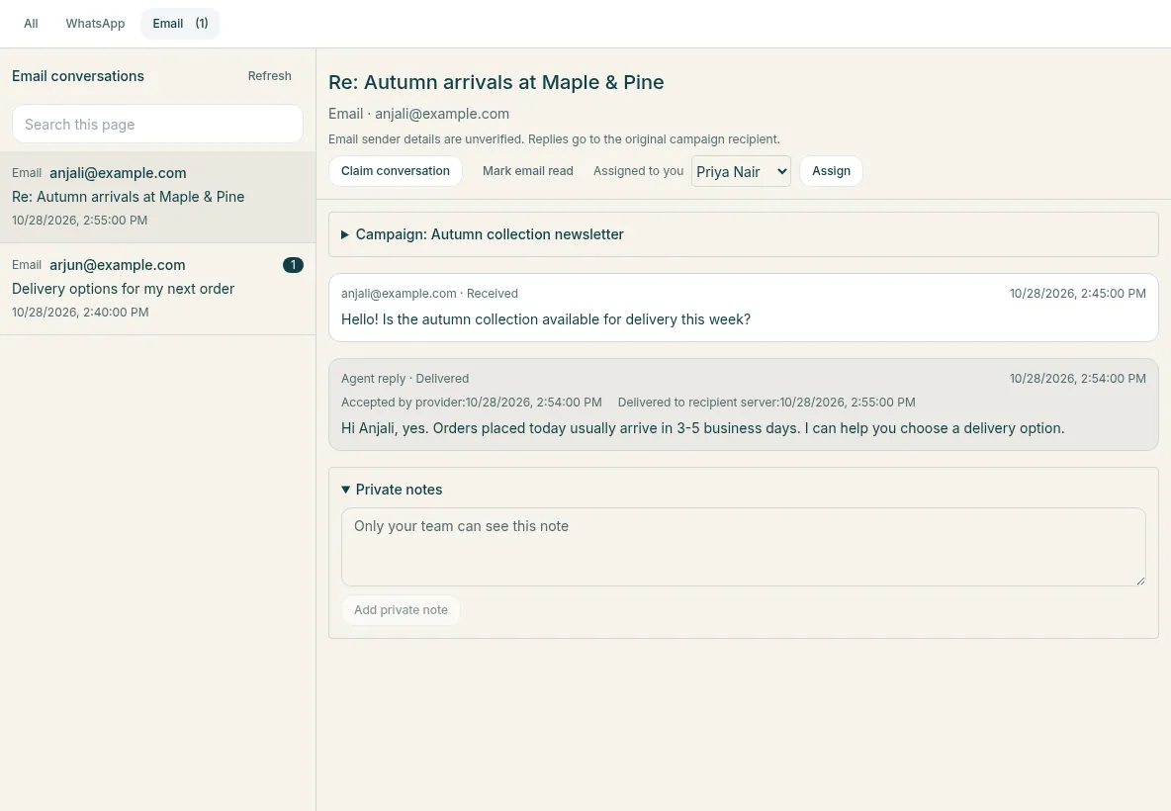Viewport: 1171px width, 811px height.
Task: Click the unverified sender details notice
Action: [554, 139]
